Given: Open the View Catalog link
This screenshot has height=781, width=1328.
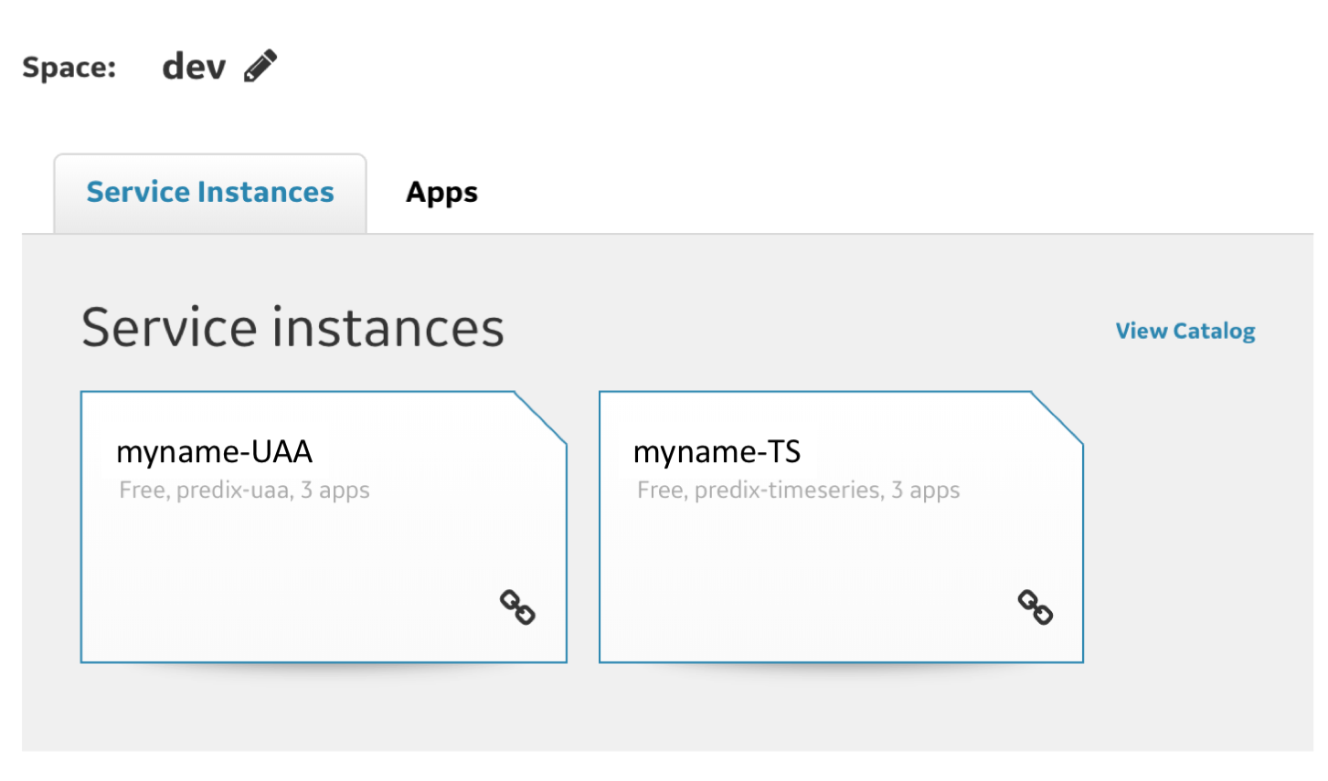Looking at the screenshot, I should coord(1185,331).
